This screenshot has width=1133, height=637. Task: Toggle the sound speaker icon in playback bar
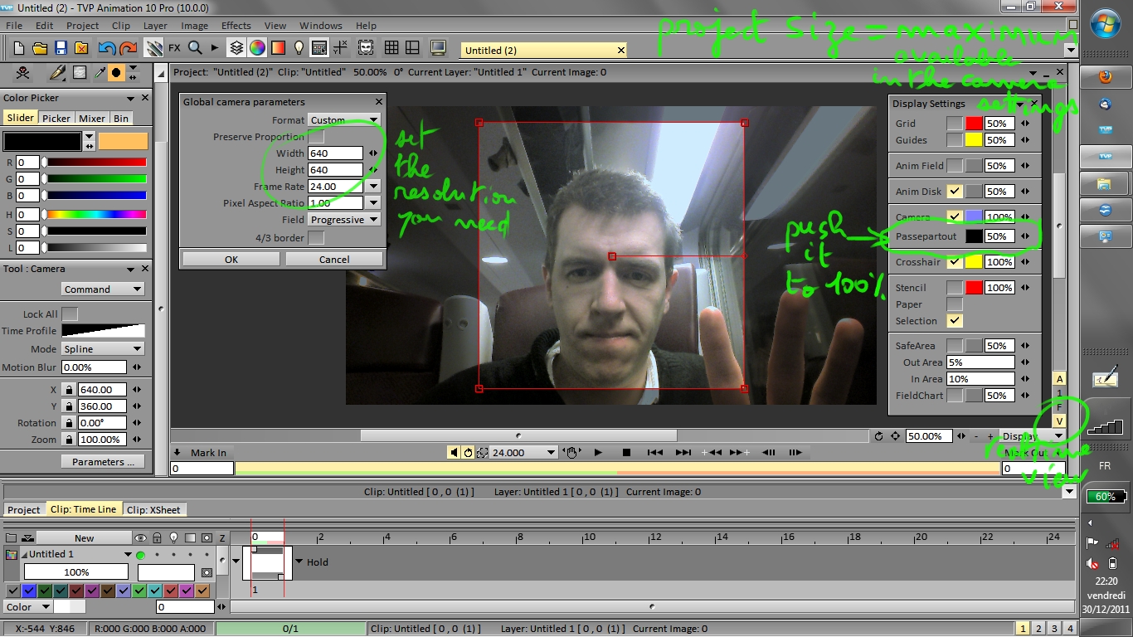point(454,452)
